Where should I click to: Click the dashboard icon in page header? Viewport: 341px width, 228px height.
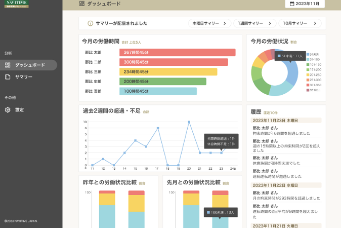(82, 4)
